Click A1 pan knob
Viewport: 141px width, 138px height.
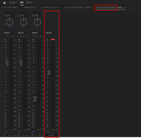point(10,22)
